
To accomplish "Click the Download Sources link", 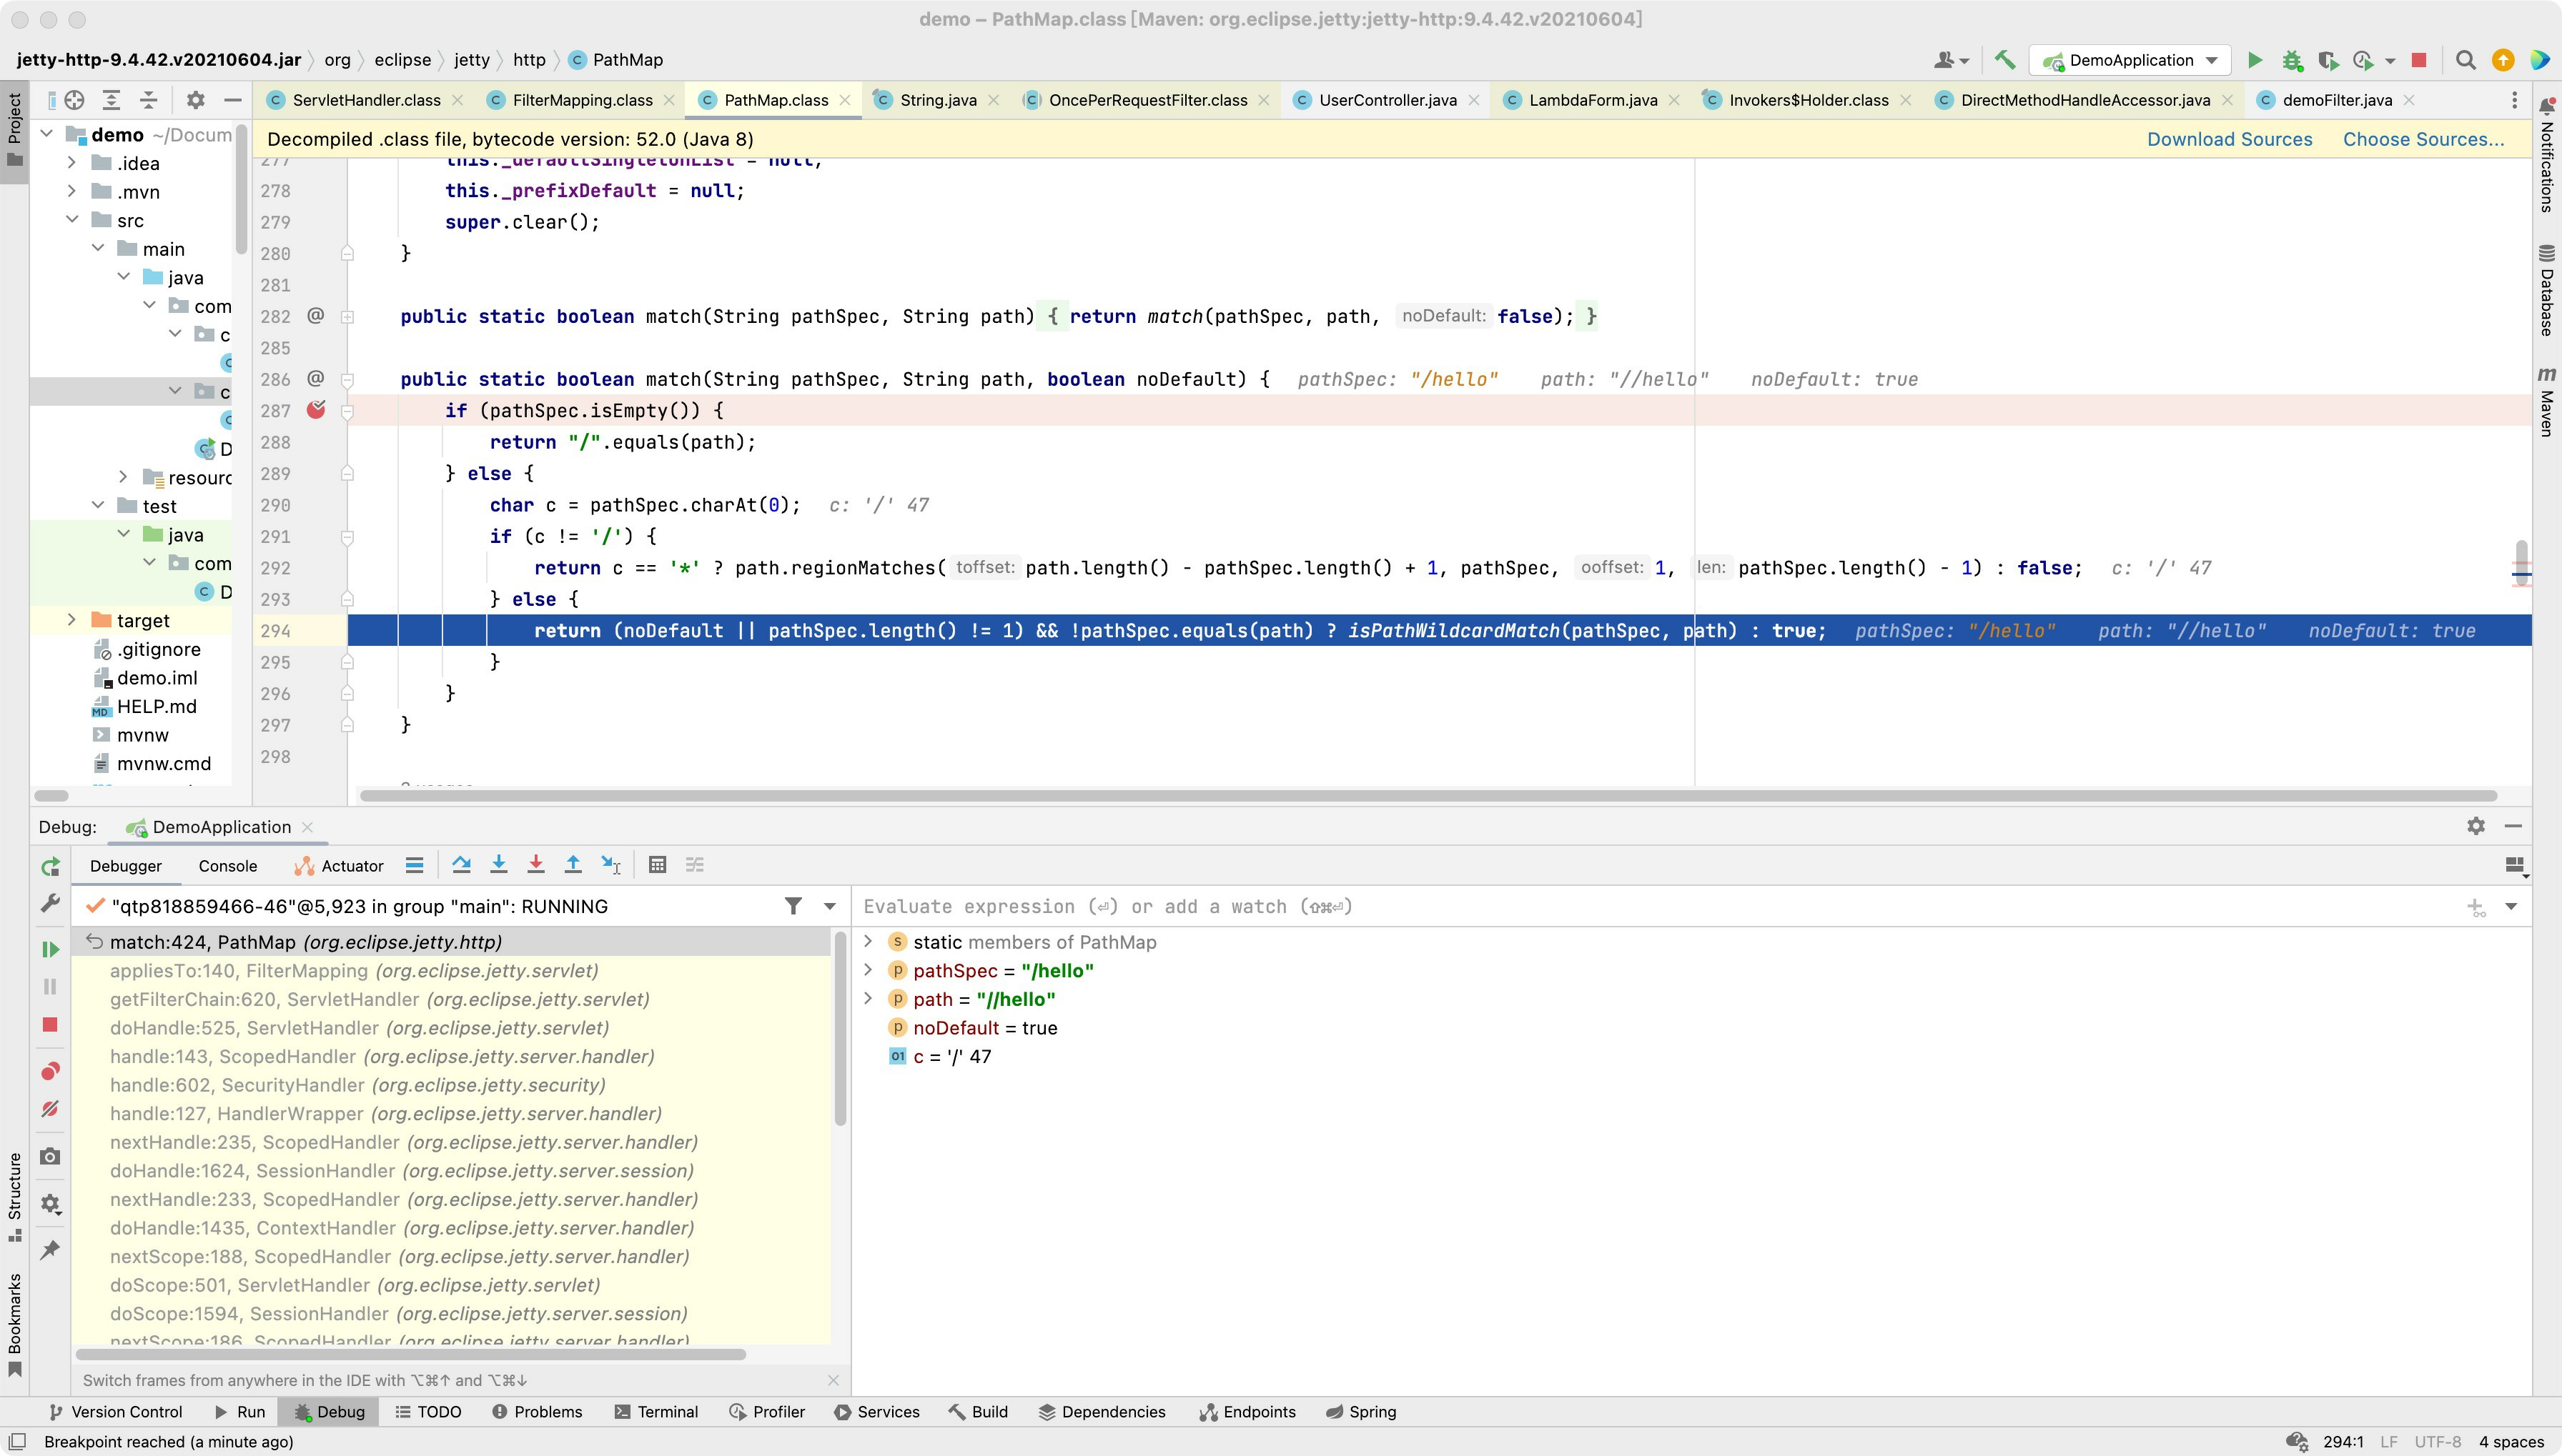I will [x=2229, y=139].
